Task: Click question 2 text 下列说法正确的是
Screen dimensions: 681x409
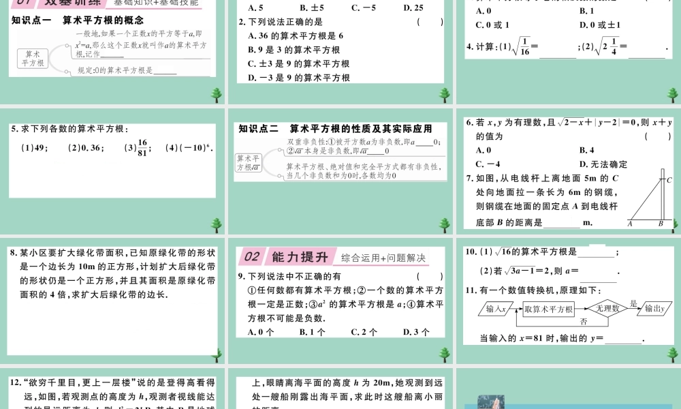Action: pyautogui.click(x=285, y=22)
